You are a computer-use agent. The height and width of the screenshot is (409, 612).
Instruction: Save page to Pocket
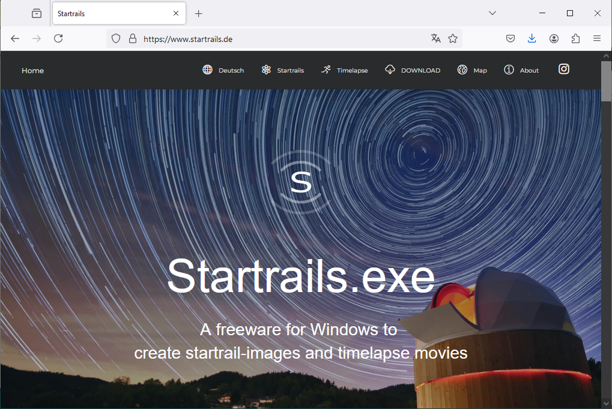click(x=510, y=38)
